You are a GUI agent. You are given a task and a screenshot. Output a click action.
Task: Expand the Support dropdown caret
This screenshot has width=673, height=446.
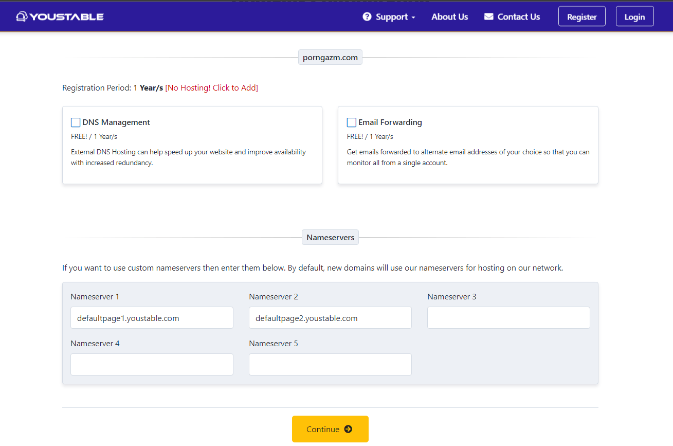pyautogui.click(x=413, y=17)
